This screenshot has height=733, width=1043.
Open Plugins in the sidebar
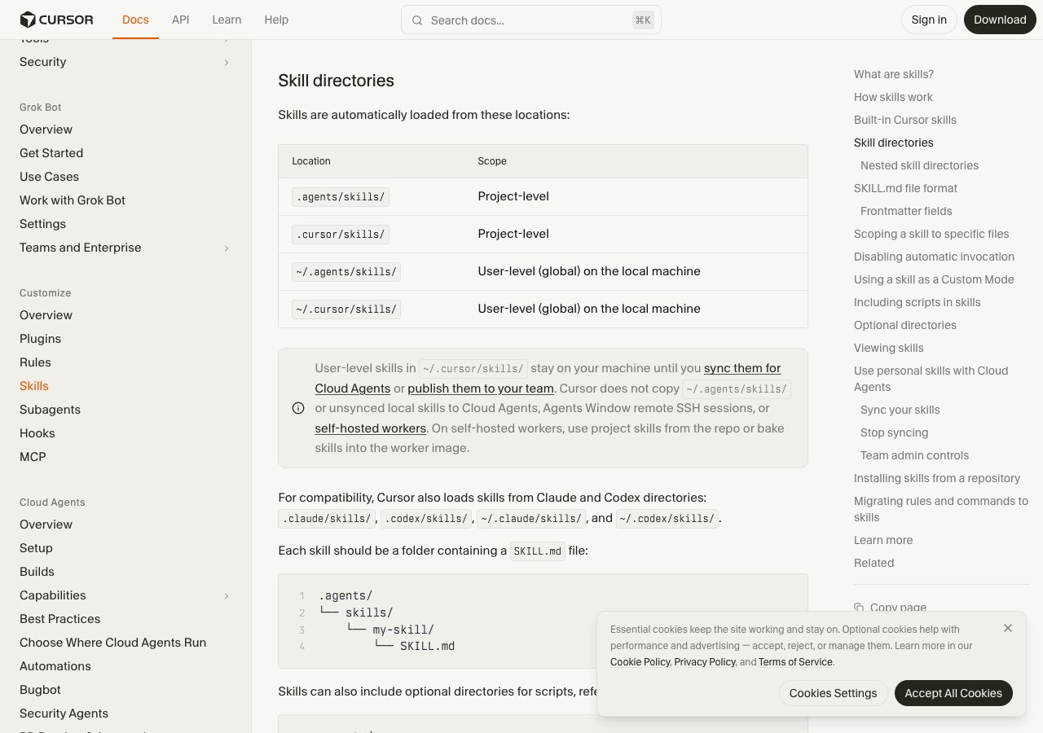point(40,339)
